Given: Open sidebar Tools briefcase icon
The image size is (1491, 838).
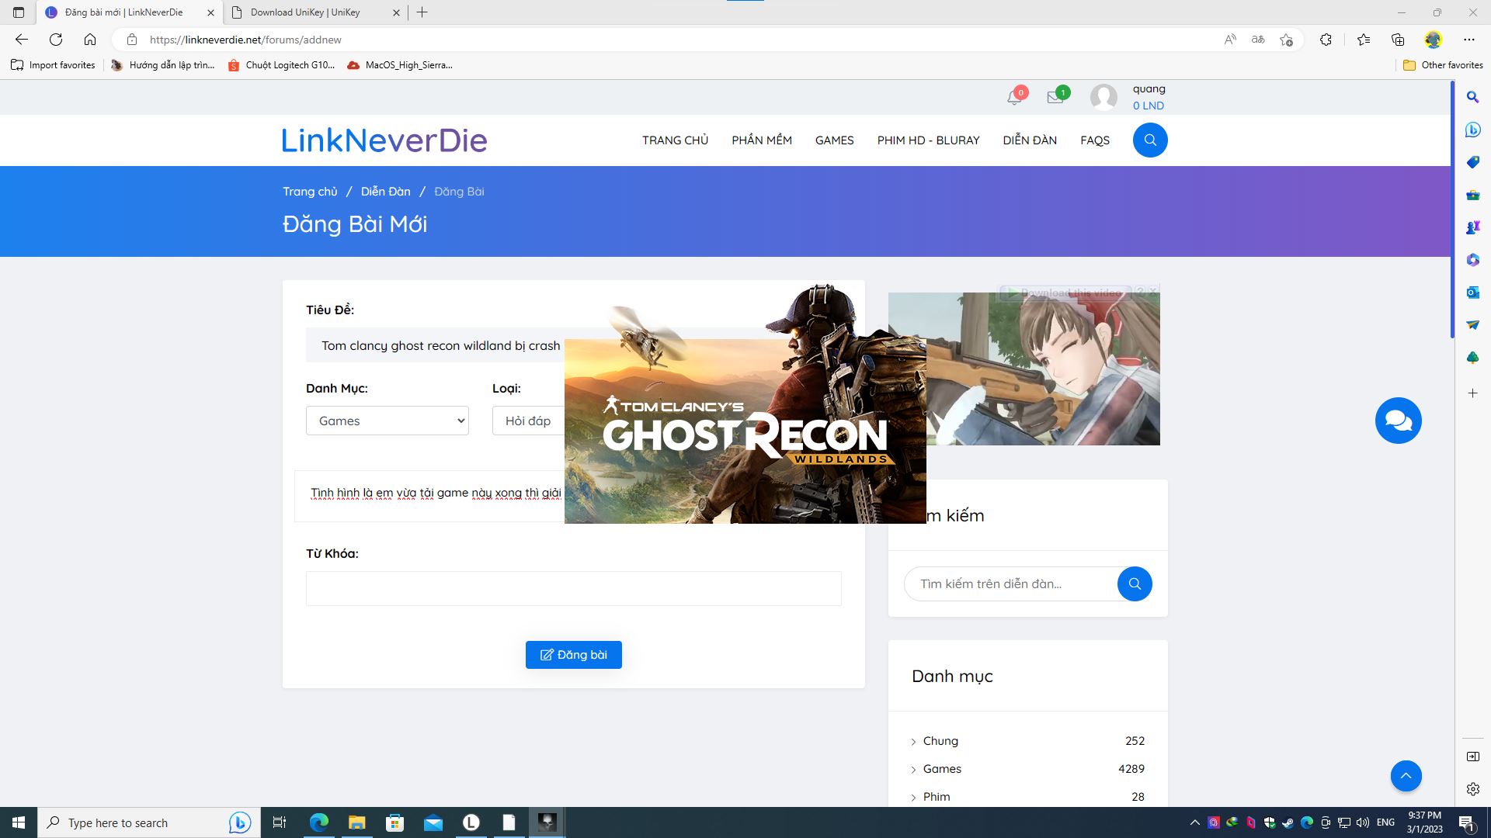Looking at the screenshot, I should coord(1472,195).
